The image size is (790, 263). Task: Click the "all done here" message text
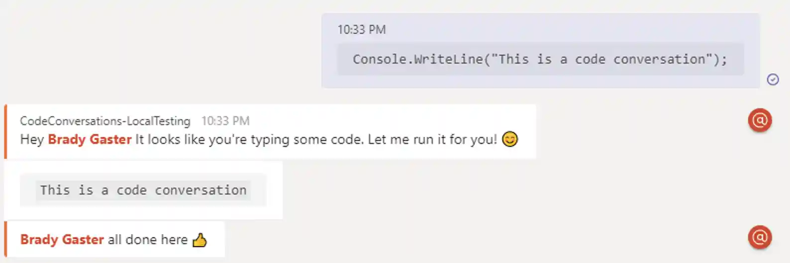(147, 240)
